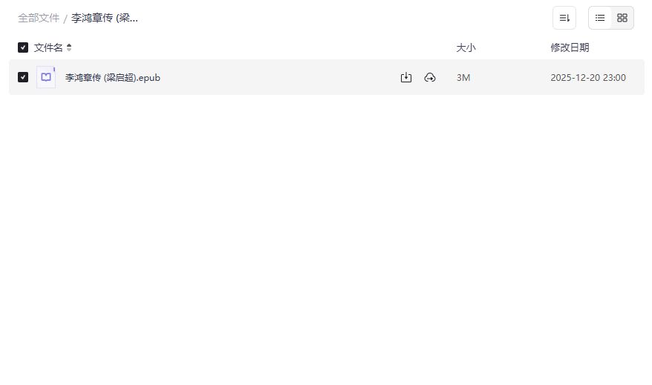Image resolution: width=652 pixels, height=385 pixels.
Task: Click the epub book file icon
Action: tap(46, 77)
